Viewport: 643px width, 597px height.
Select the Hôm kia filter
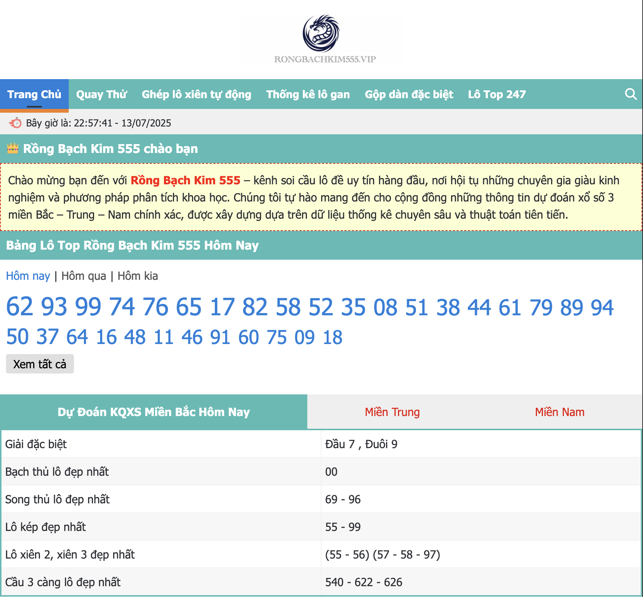pyautogui.click(x=138, y=276)
